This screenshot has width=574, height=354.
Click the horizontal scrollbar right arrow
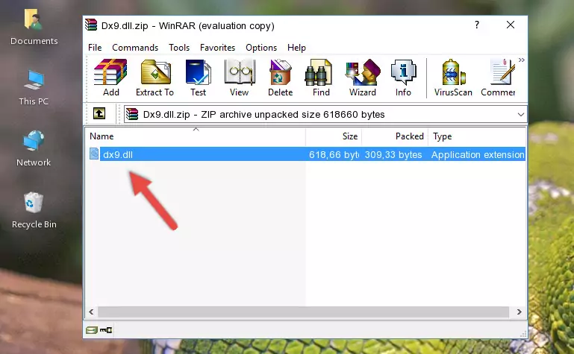pos(519,312)
